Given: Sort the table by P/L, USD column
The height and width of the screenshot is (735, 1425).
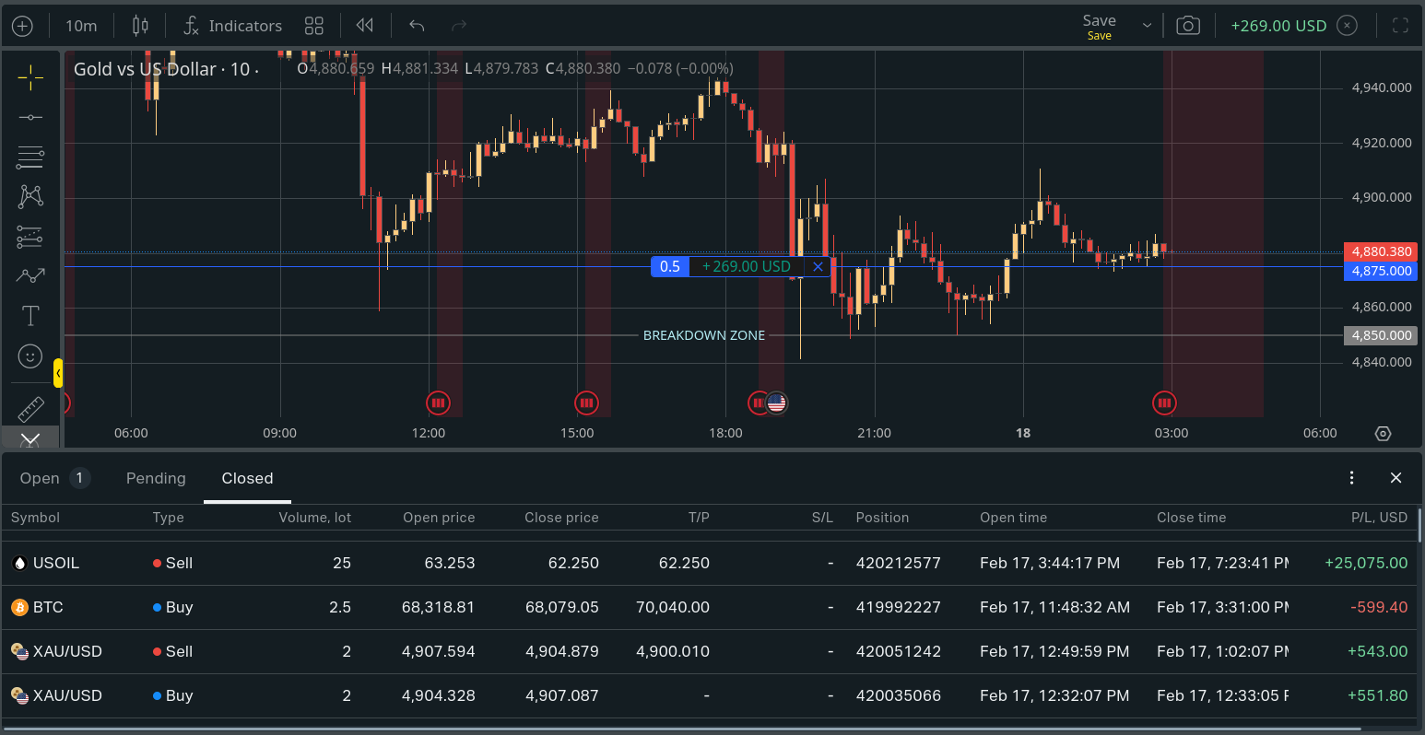Looking at the screenshot, I should [1379, 518].
